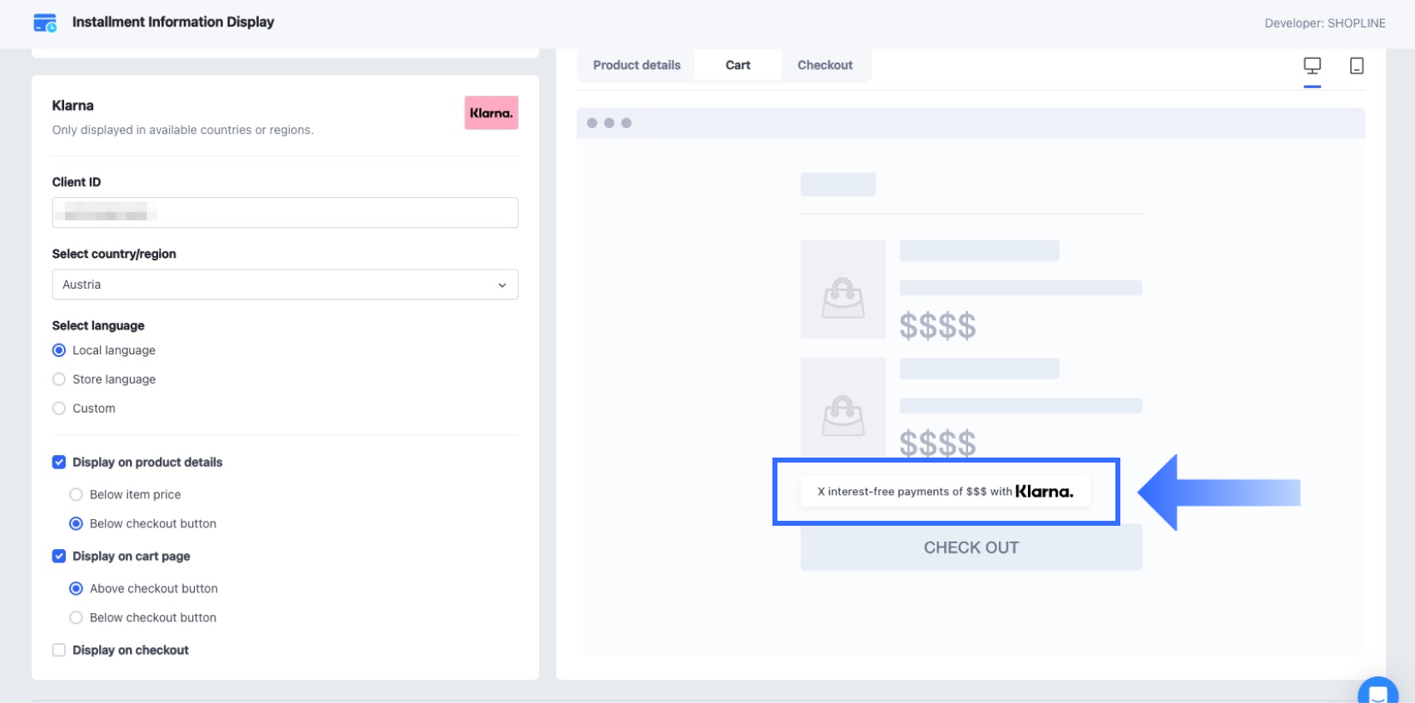Click the CHECK OUT button in preview
Viewport: 1415px width, 703px height.
(x=971, y=547)
